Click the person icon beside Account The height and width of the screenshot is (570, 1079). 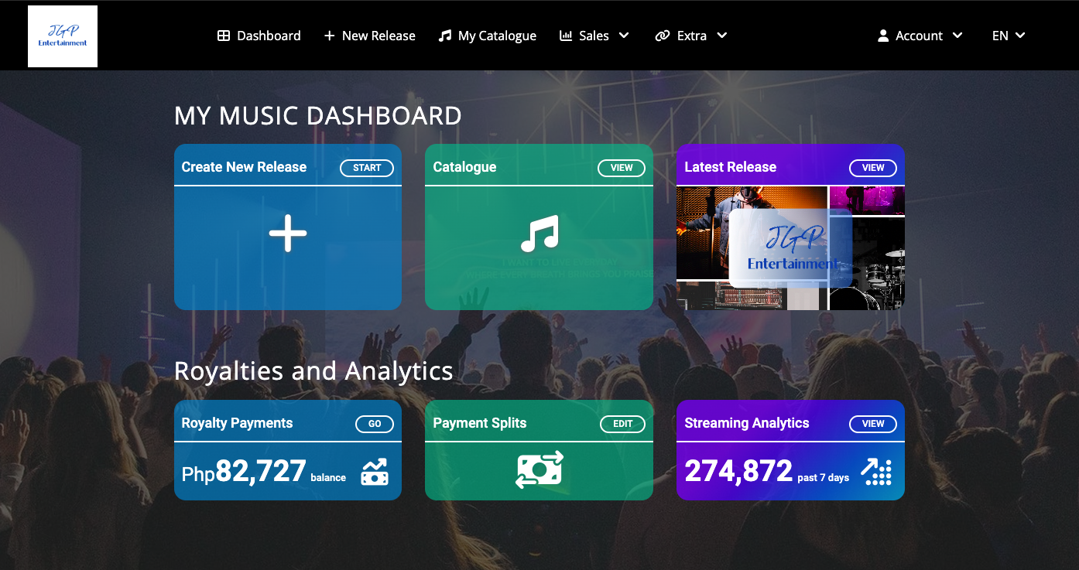click(883, 35)
